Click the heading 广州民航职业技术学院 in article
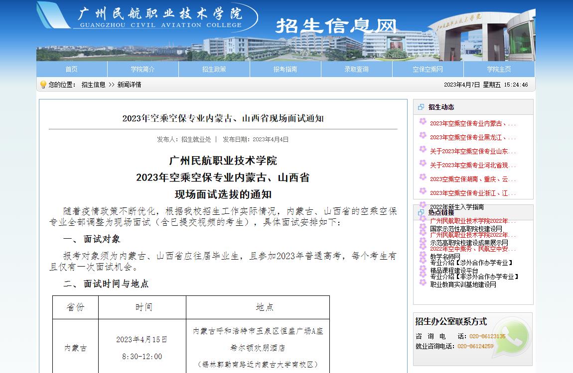573x373 pixels. pos(223,161)
